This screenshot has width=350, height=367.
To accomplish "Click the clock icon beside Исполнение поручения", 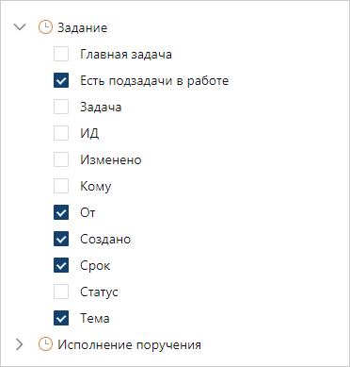I will [x=45, y=344].
